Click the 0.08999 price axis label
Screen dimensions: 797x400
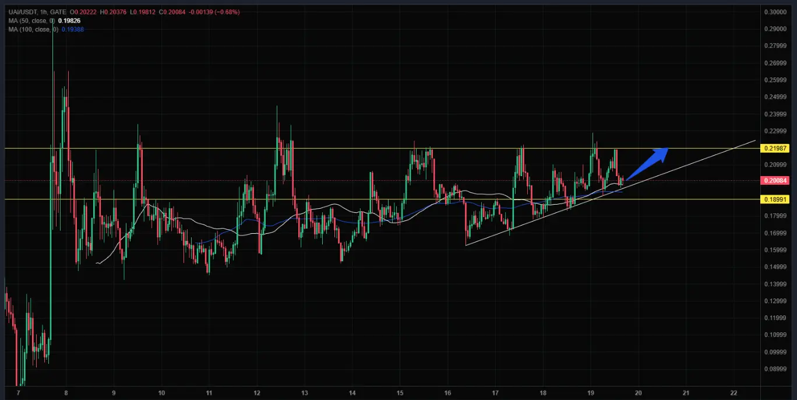(774, 369)
